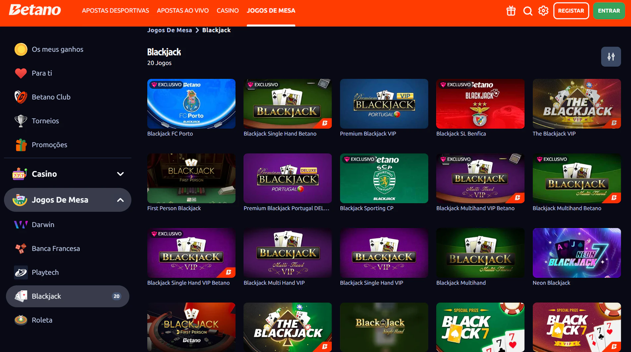Open Blackjack Single Hand VIP Betano thumbnail
Image resolution: width=631 pixels, height=352 pixels.
coord(191,253)
